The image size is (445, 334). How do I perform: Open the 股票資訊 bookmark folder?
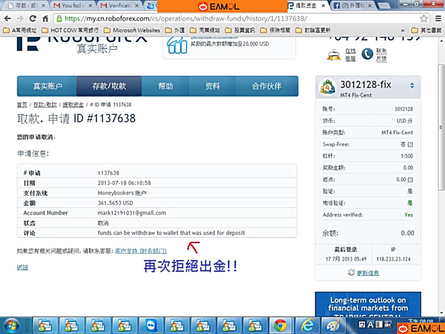[x=240, y=30]
